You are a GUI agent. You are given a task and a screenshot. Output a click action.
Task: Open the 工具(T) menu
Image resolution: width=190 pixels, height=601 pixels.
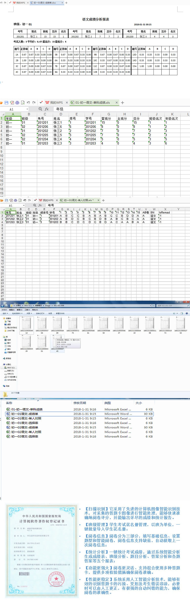click(x=27, y=310)
